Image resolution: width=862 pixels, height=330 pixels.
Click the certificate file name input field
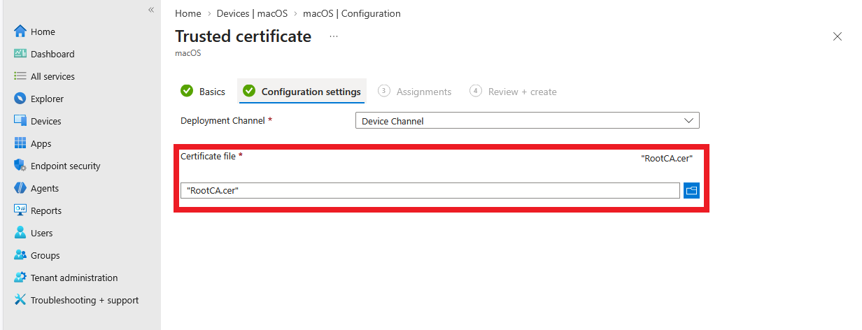[430, 190]
